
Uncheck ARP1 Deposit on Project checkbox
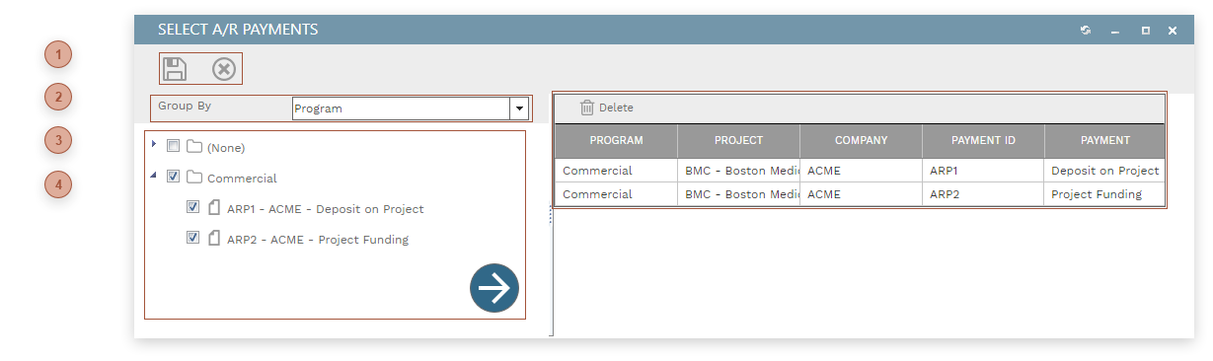192,207
